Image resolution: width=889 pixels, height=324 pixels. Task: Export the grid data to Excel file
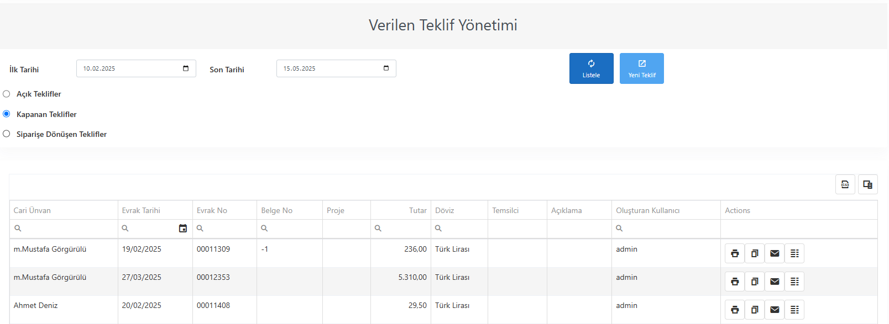click(845, 184)
